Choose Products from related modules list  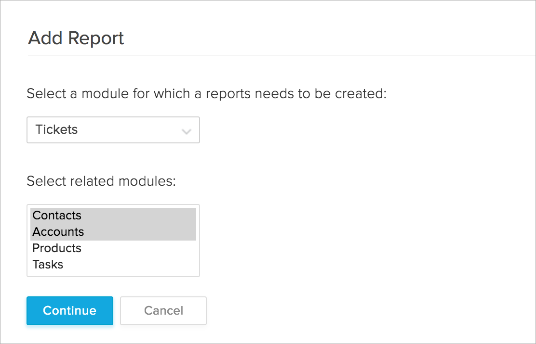pyautogui.click(x=57, y=248)
